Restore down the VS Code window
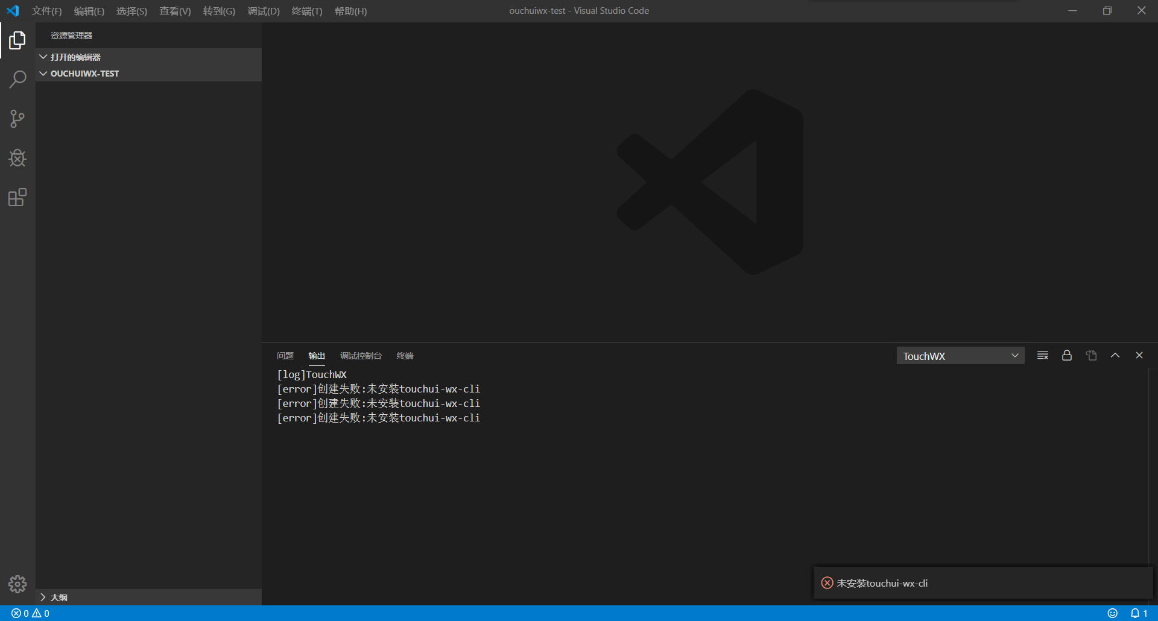Image resolution: width=1158 pixels, height=621 pixels. tap(1107, 11)
